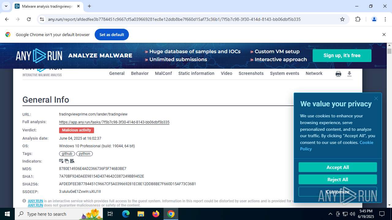The image size is (392, 220).
Task: Show hidden system tray icons
Action: click(330, 214)
